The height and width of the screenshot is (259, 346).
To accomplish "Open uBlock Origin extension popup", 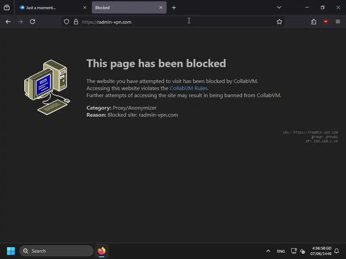I will (325, 21).
